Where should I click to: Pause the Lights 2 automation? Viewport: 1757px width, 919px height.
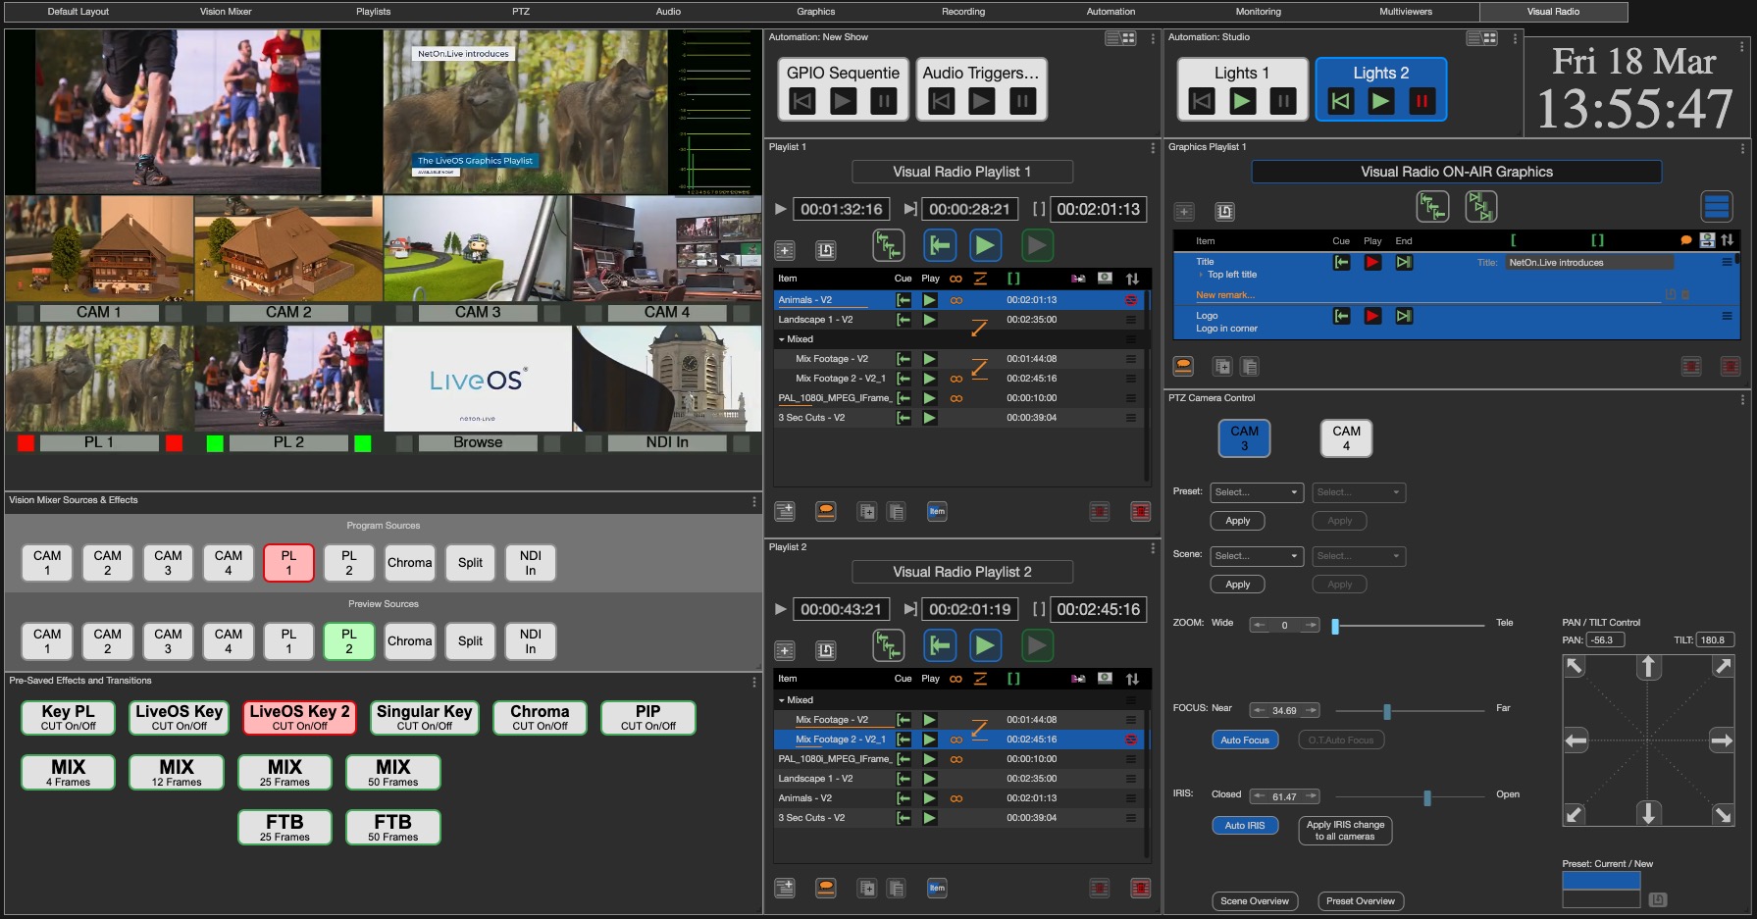(x=1421, y=101)
